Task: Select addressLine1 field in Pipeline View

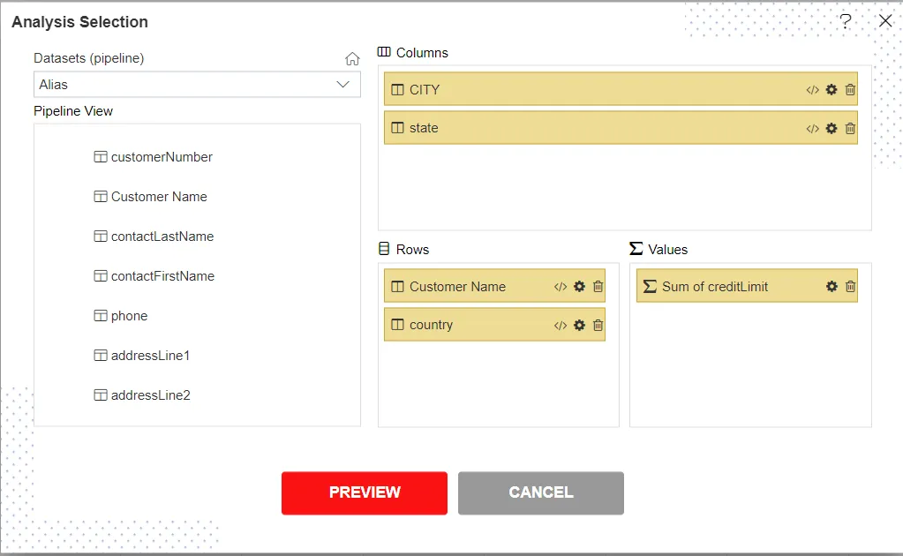Action: tap(150, 356)
